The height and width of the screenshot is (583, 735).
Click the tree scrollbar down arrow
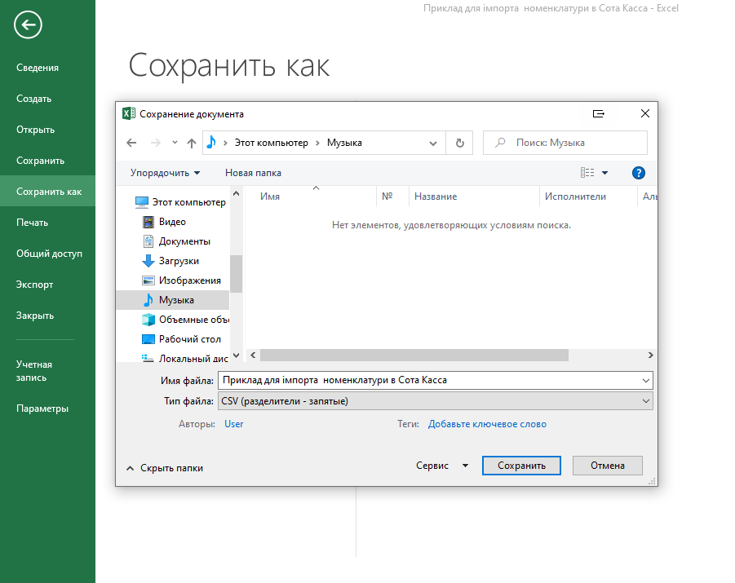tap(237, 356)
